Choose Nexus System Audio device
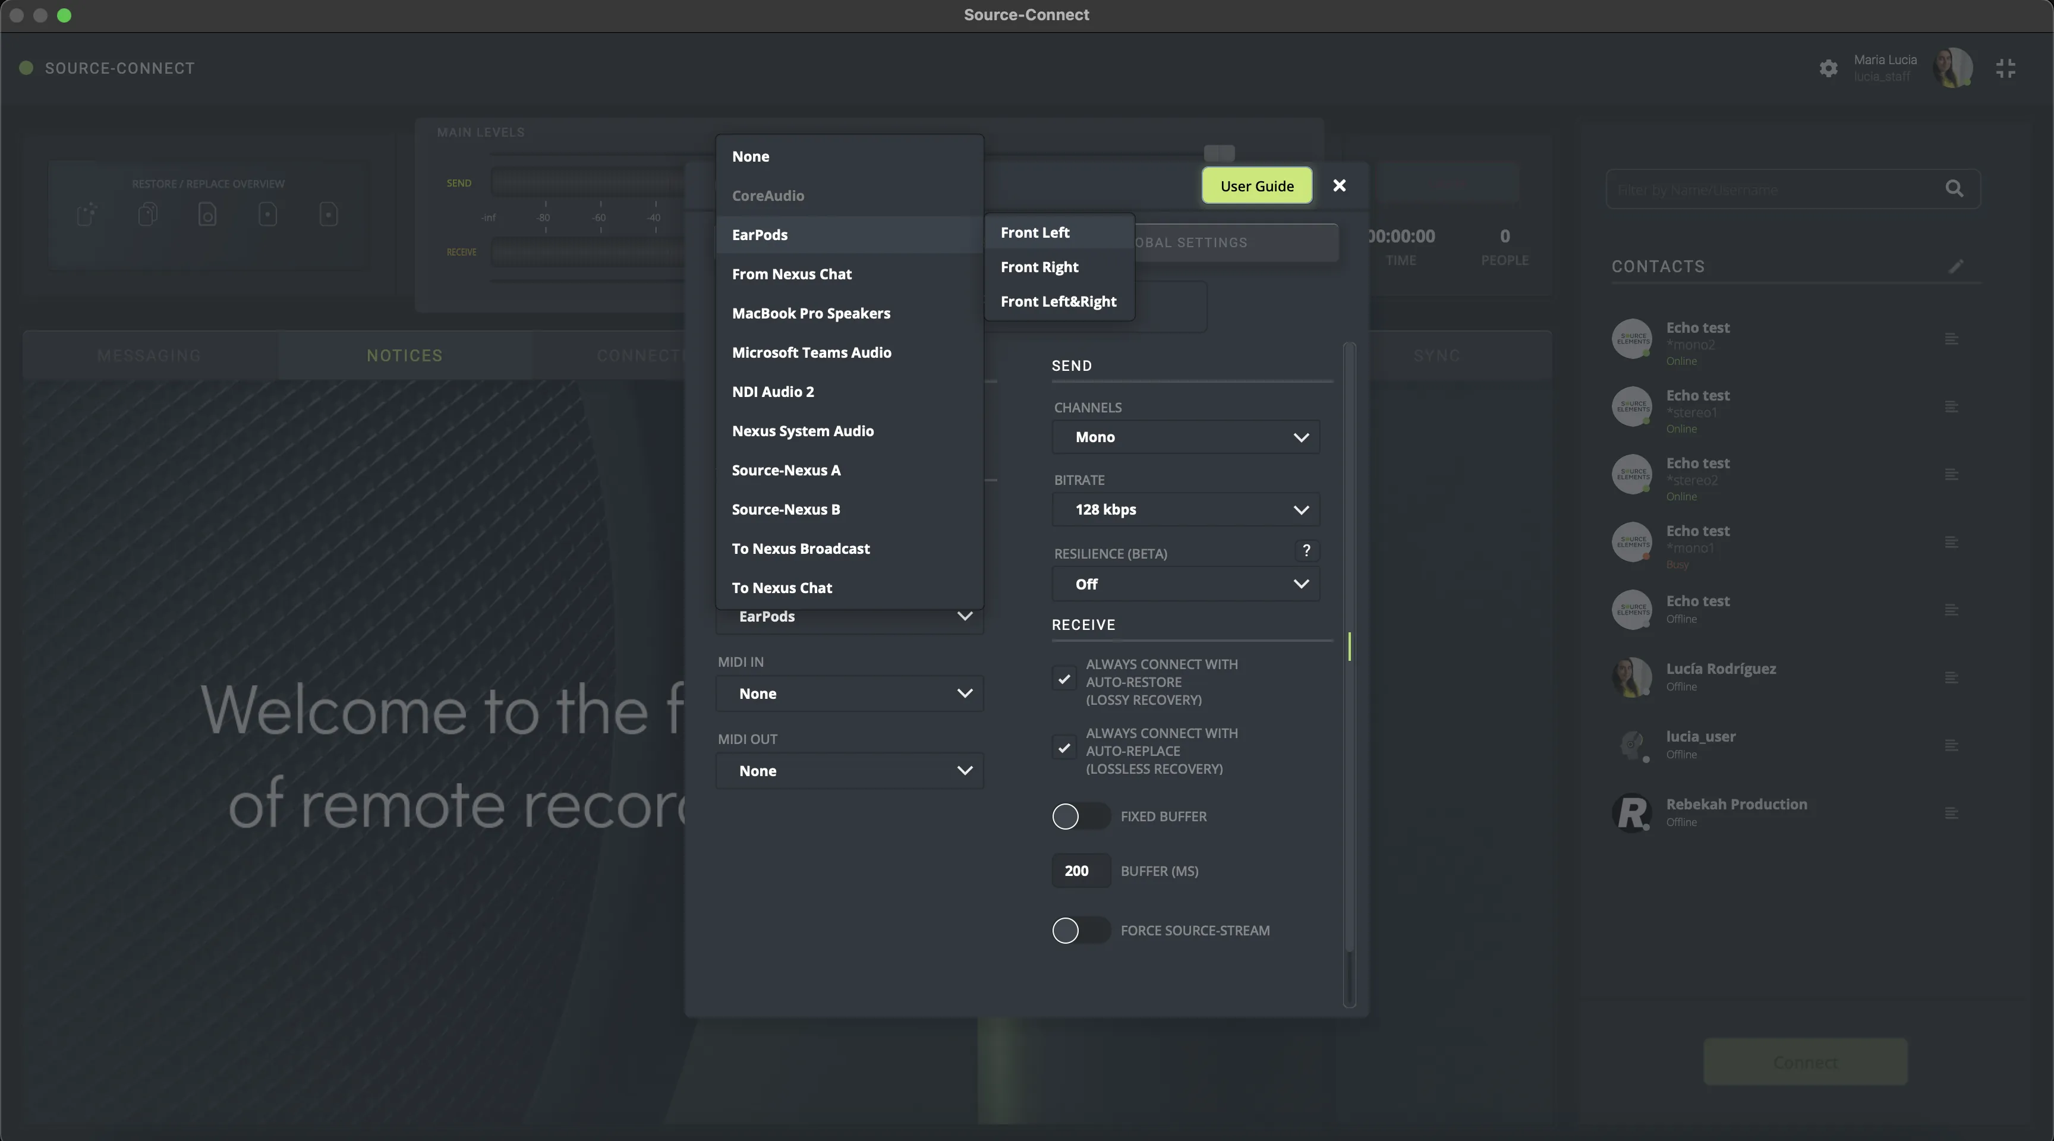 (x=850, y=431)
